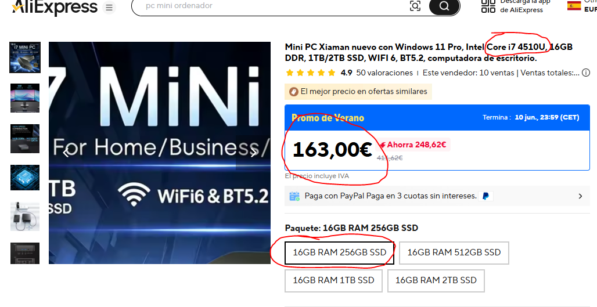597x307 pixels.
Task: Select the 16GB RAM 512GB SSD option
Action: click(x=454, y=252)
